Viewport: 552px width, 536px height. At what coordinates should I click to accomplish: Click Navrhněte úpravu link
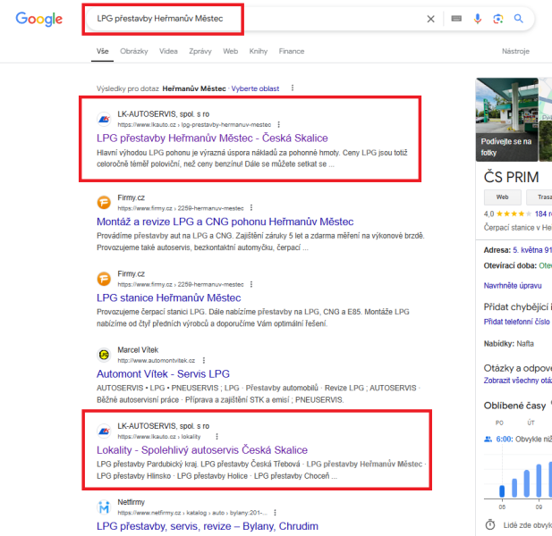click(x=513, y=286)
